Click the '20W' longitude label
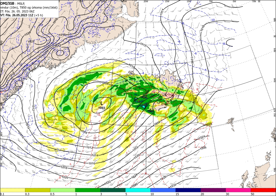This screenshot has height=196, width=276. pyautogui.click(x=146, y=1)
